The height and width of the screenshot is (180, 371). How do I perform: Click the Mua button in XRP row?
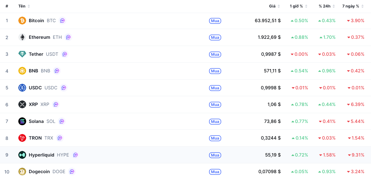[215, 104]
